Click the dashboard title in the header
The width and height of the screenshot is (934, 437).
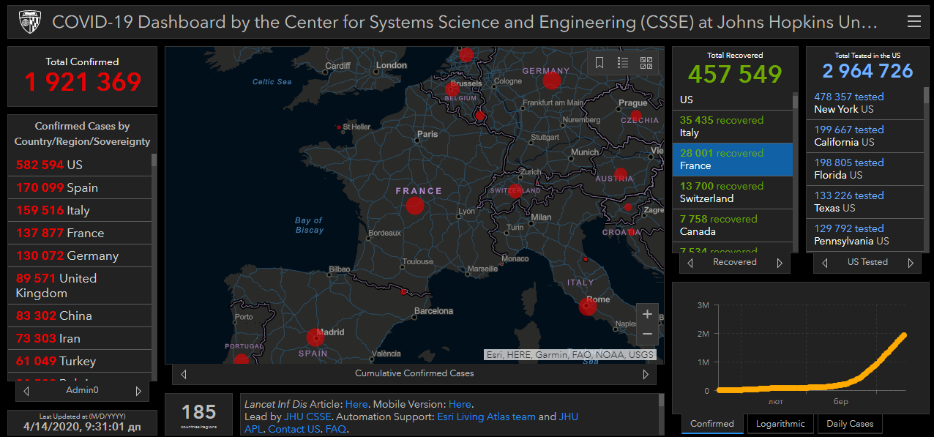coord(465,22)
